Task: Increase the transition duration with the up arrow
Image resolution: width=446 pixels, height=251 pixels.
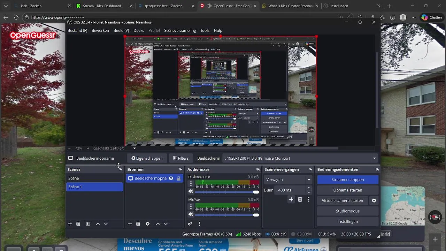Action: coord(309,188)
